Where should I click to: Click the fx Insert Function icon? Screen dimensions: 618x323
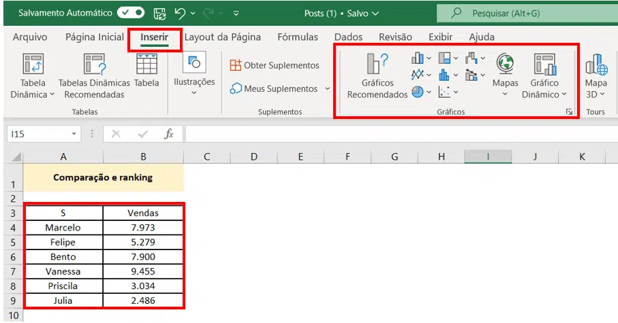(169, 134)
